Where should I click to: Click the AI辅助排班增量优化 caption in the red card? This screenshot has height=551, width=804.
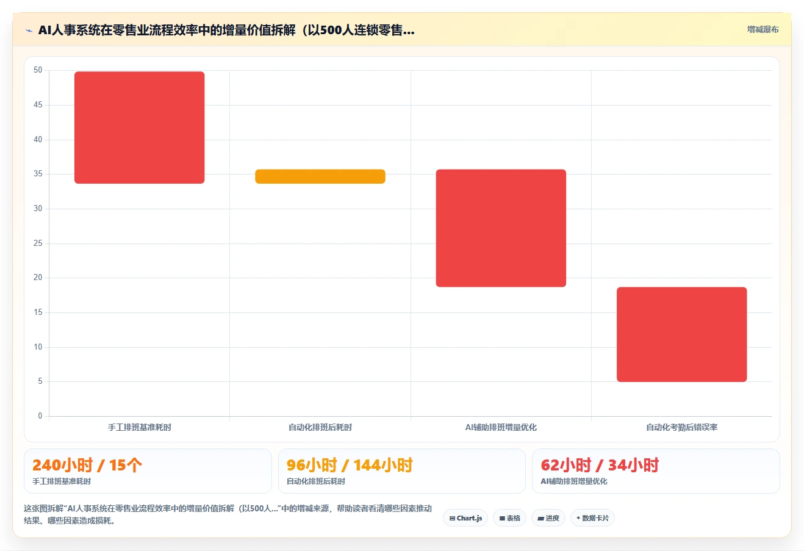point(574,481)
